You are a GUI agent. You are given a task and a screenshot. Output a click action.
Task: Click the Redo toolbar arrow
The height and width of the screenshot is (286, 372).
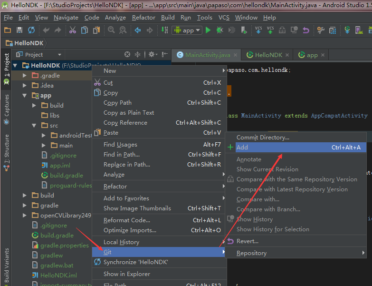(x=57, y=30)
